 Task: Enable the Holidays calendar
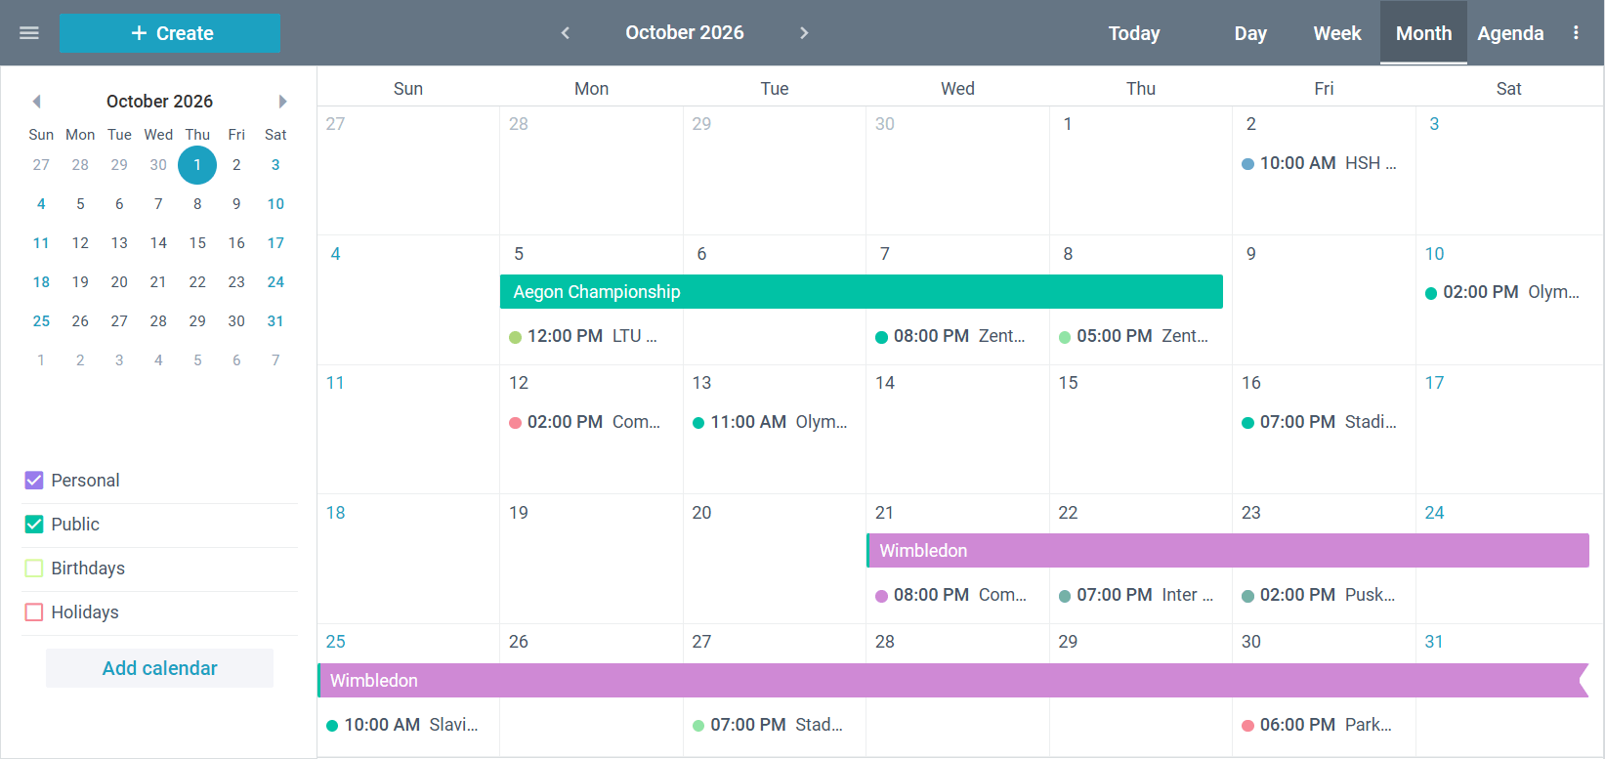point(34,612)
